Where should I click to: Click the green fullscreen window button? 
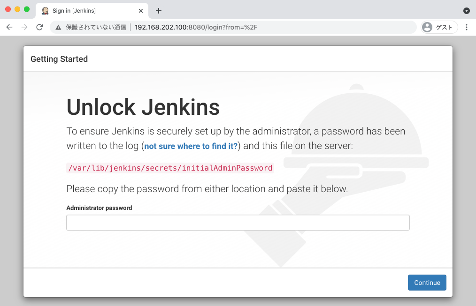27,9
